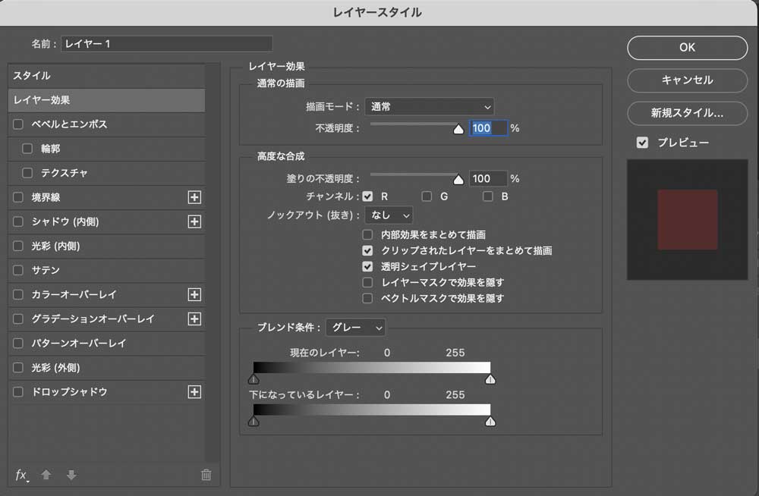Click the trash icon at panel bottom
The width and height of the screenshot is (759, 496).
click(x=205, y=473)
